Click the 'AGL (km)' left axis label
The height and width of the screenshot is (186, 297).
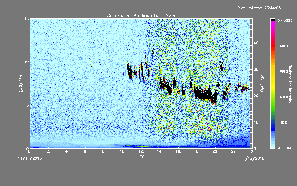coord(21,83)
